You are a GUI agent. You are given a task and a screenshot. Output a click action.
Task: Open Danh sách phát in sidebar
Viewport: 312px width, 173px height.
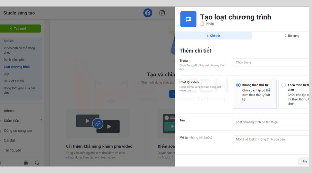(x=15, y=60)
